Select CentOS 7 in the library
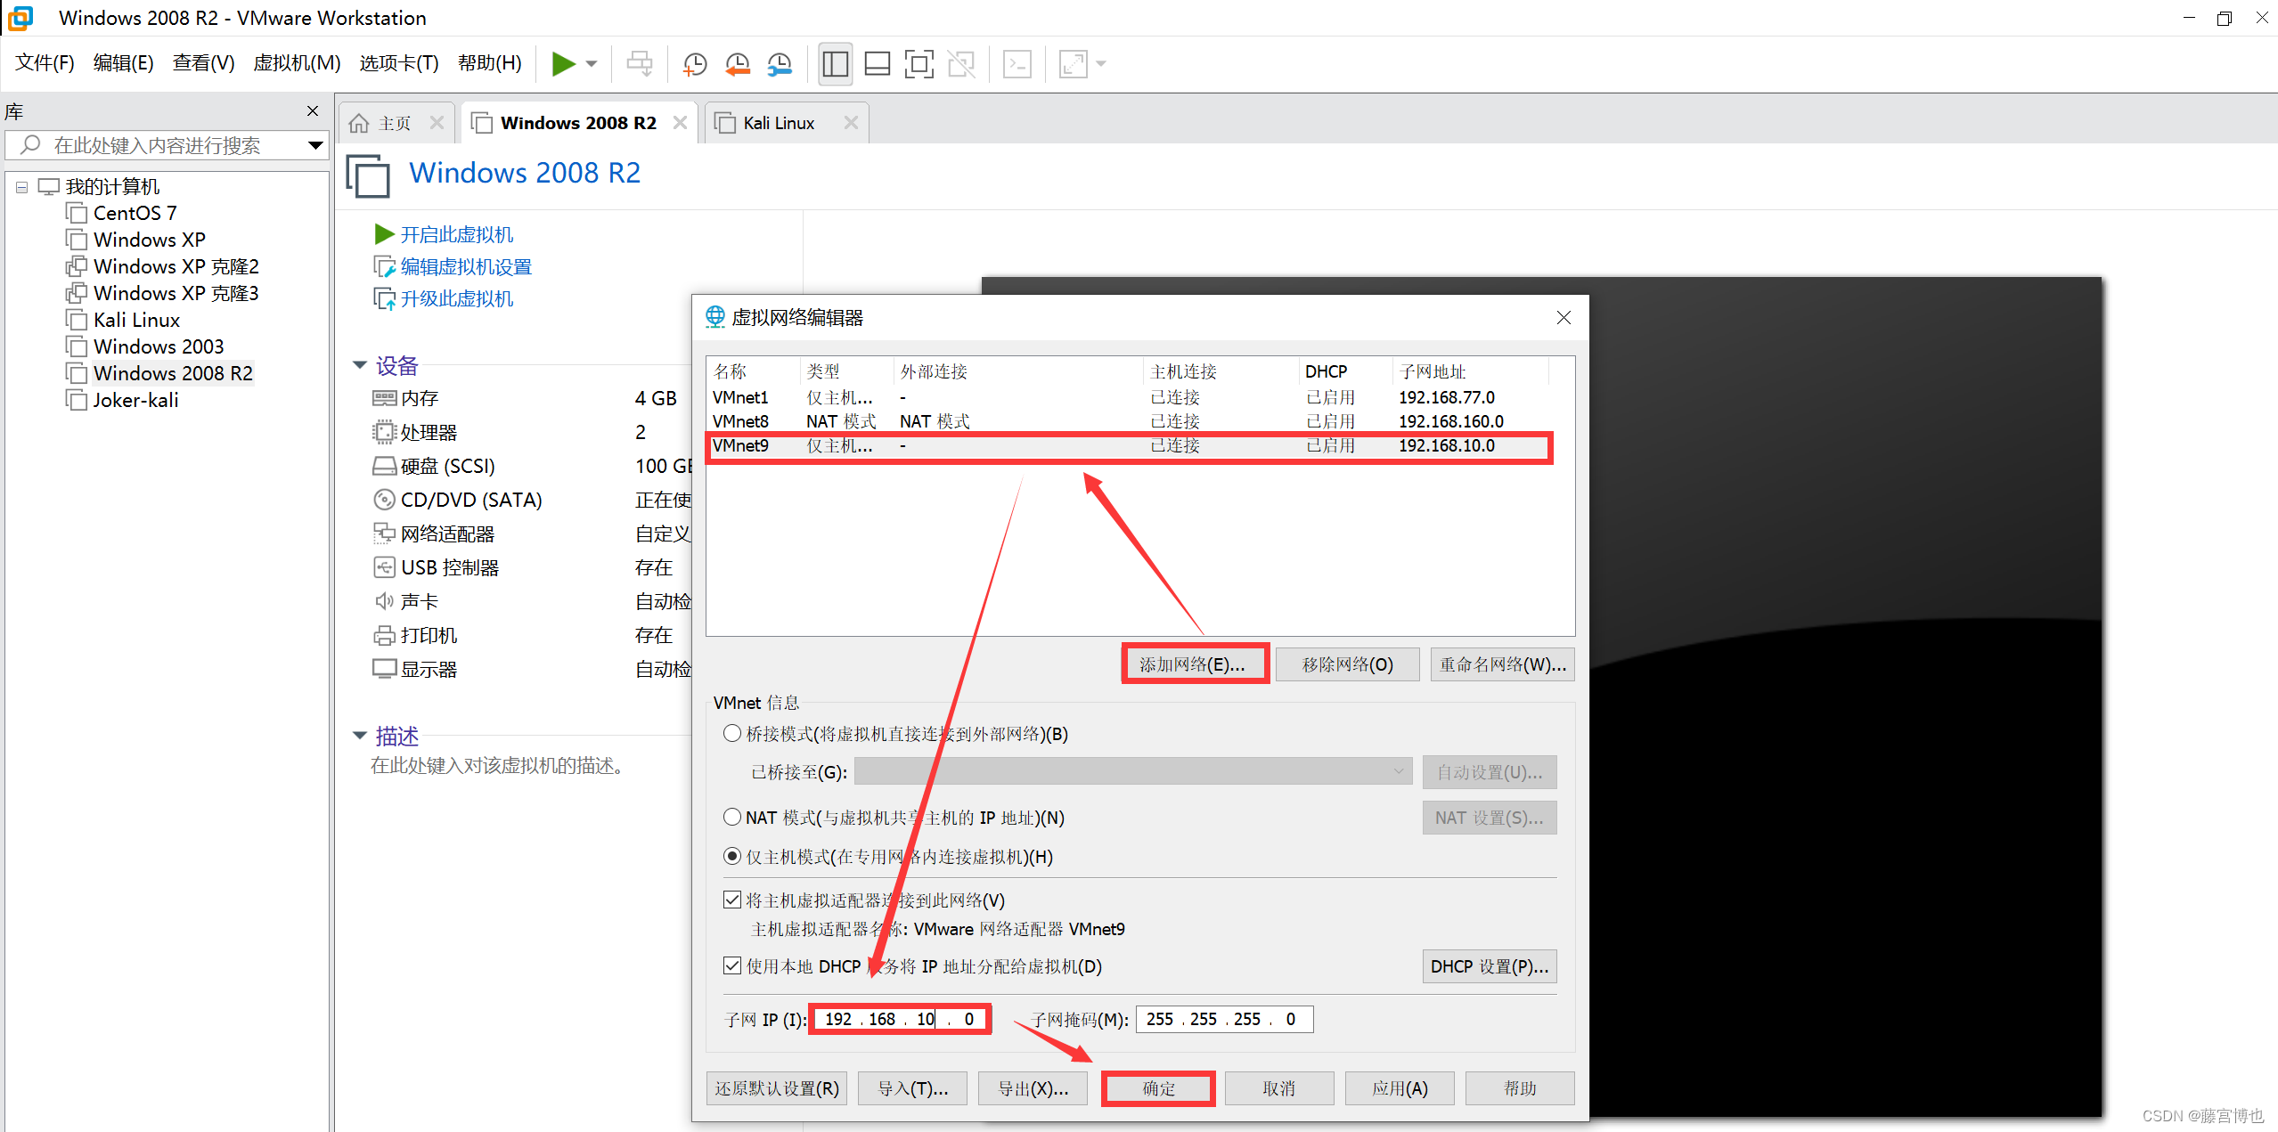 135,213
